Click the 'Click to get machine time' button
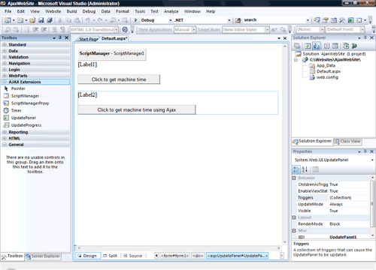Screen dimensions: 376x270 pos(119,79)
